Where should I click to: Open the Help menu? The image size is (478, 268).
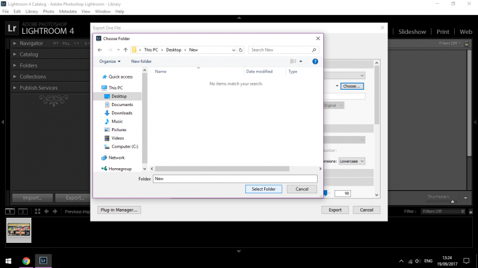pyautogui.click(x=119, y=11)
